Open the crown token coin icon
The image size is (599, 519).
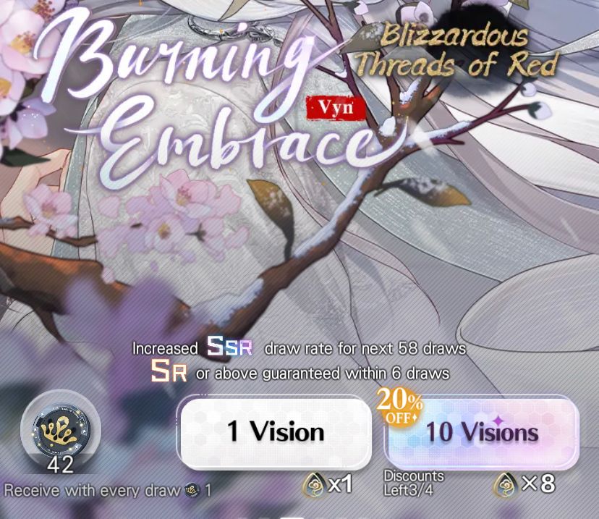[61, 429]
